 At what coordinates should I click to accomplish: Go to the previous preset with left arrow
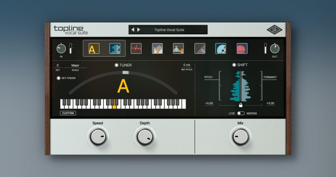click(133, 30)
